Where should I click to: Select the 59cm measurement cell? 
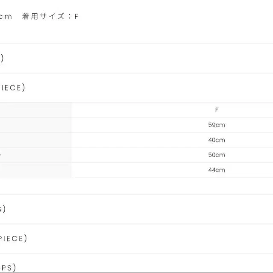(217, 125)
